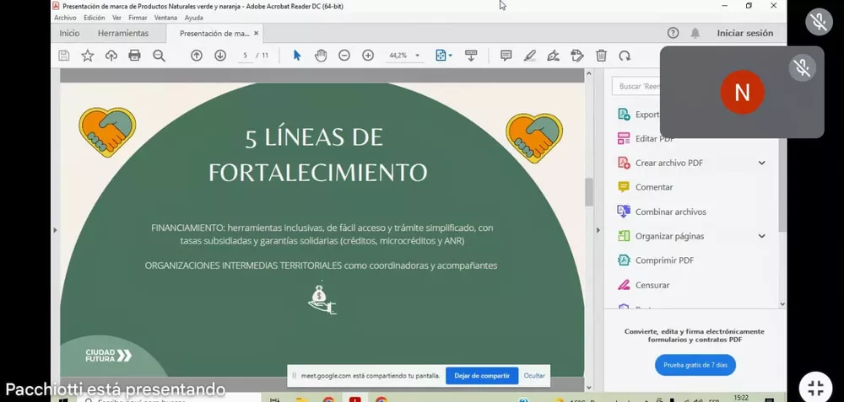844x402 pixels.
Task: Select the Hand pan tool
Action: point(321,56)
